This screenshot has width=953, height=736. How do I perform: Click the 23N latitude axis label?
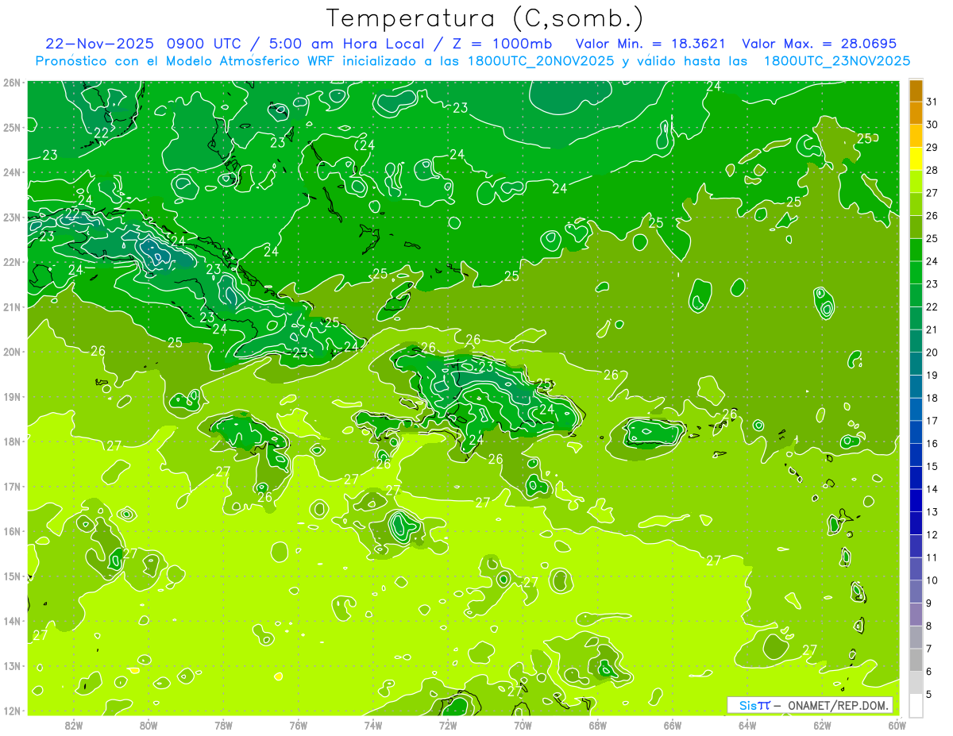(13, 218)
